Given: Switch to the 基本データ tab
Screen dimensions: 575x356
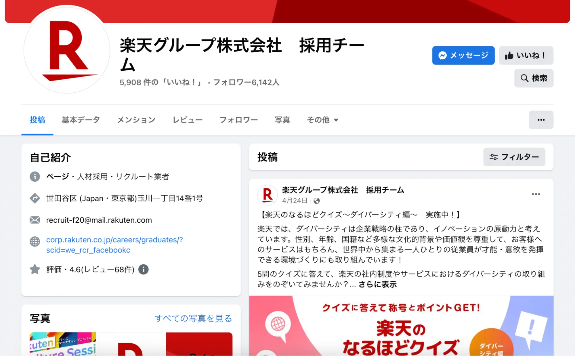Looking at the screenshot, I should point(81,120).
